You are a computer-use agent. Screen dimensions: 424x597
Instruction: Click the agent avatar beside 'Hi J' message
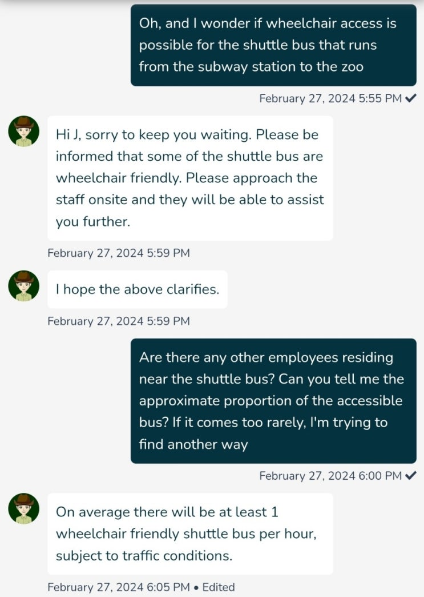click(23, 132)
